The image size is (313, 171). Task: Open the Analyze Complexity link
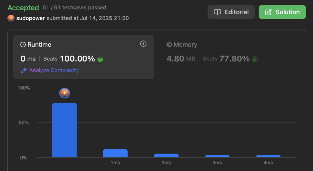click(54, 70)
